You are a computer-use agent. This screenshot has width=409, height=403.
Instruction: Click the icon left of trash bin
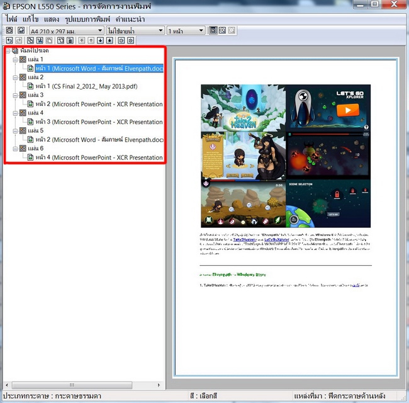pyautogui.click(x=60, y=40)
